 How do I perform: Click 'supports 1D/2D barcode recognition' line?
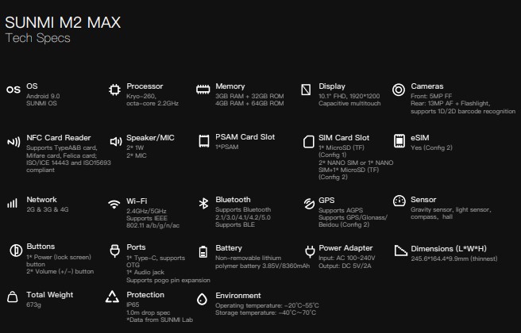pos(463,111)
